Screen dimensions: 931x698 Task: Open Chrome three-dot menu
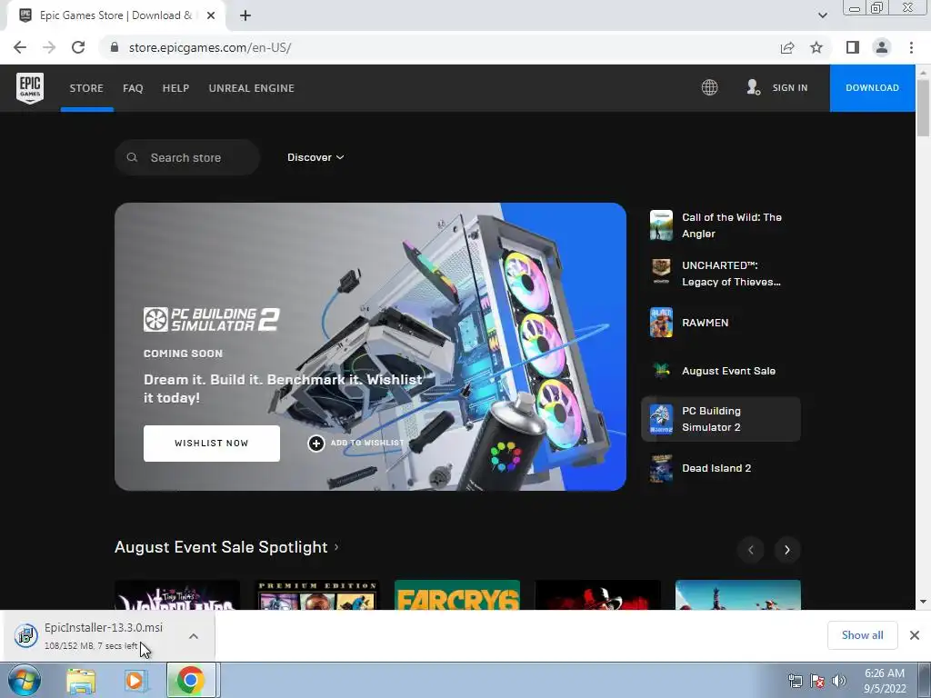point(911,47)
